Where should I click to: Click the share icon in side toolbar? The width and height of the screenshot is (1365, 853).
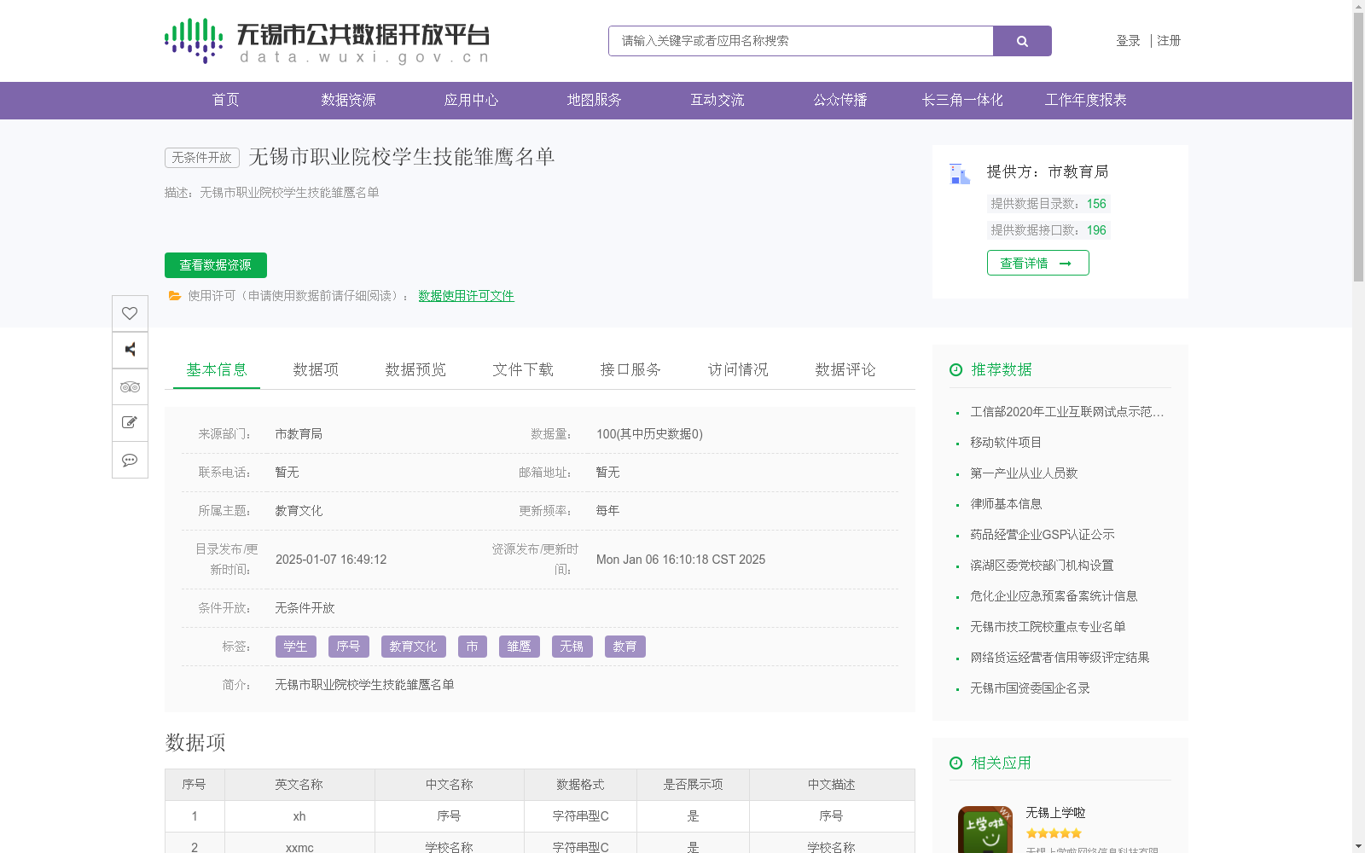[x=130, y=350]
